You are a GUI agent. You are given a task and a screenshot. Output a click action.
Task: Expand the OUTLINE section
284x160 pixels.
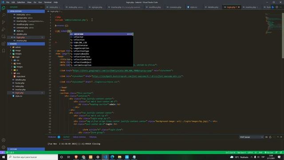coord(26,149)
